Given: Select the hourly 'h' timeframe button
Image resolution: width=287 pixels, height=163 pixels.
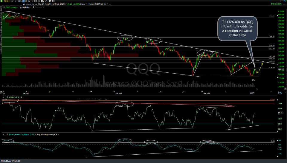Looking at the screenshot, I should [x=23, y=1].
